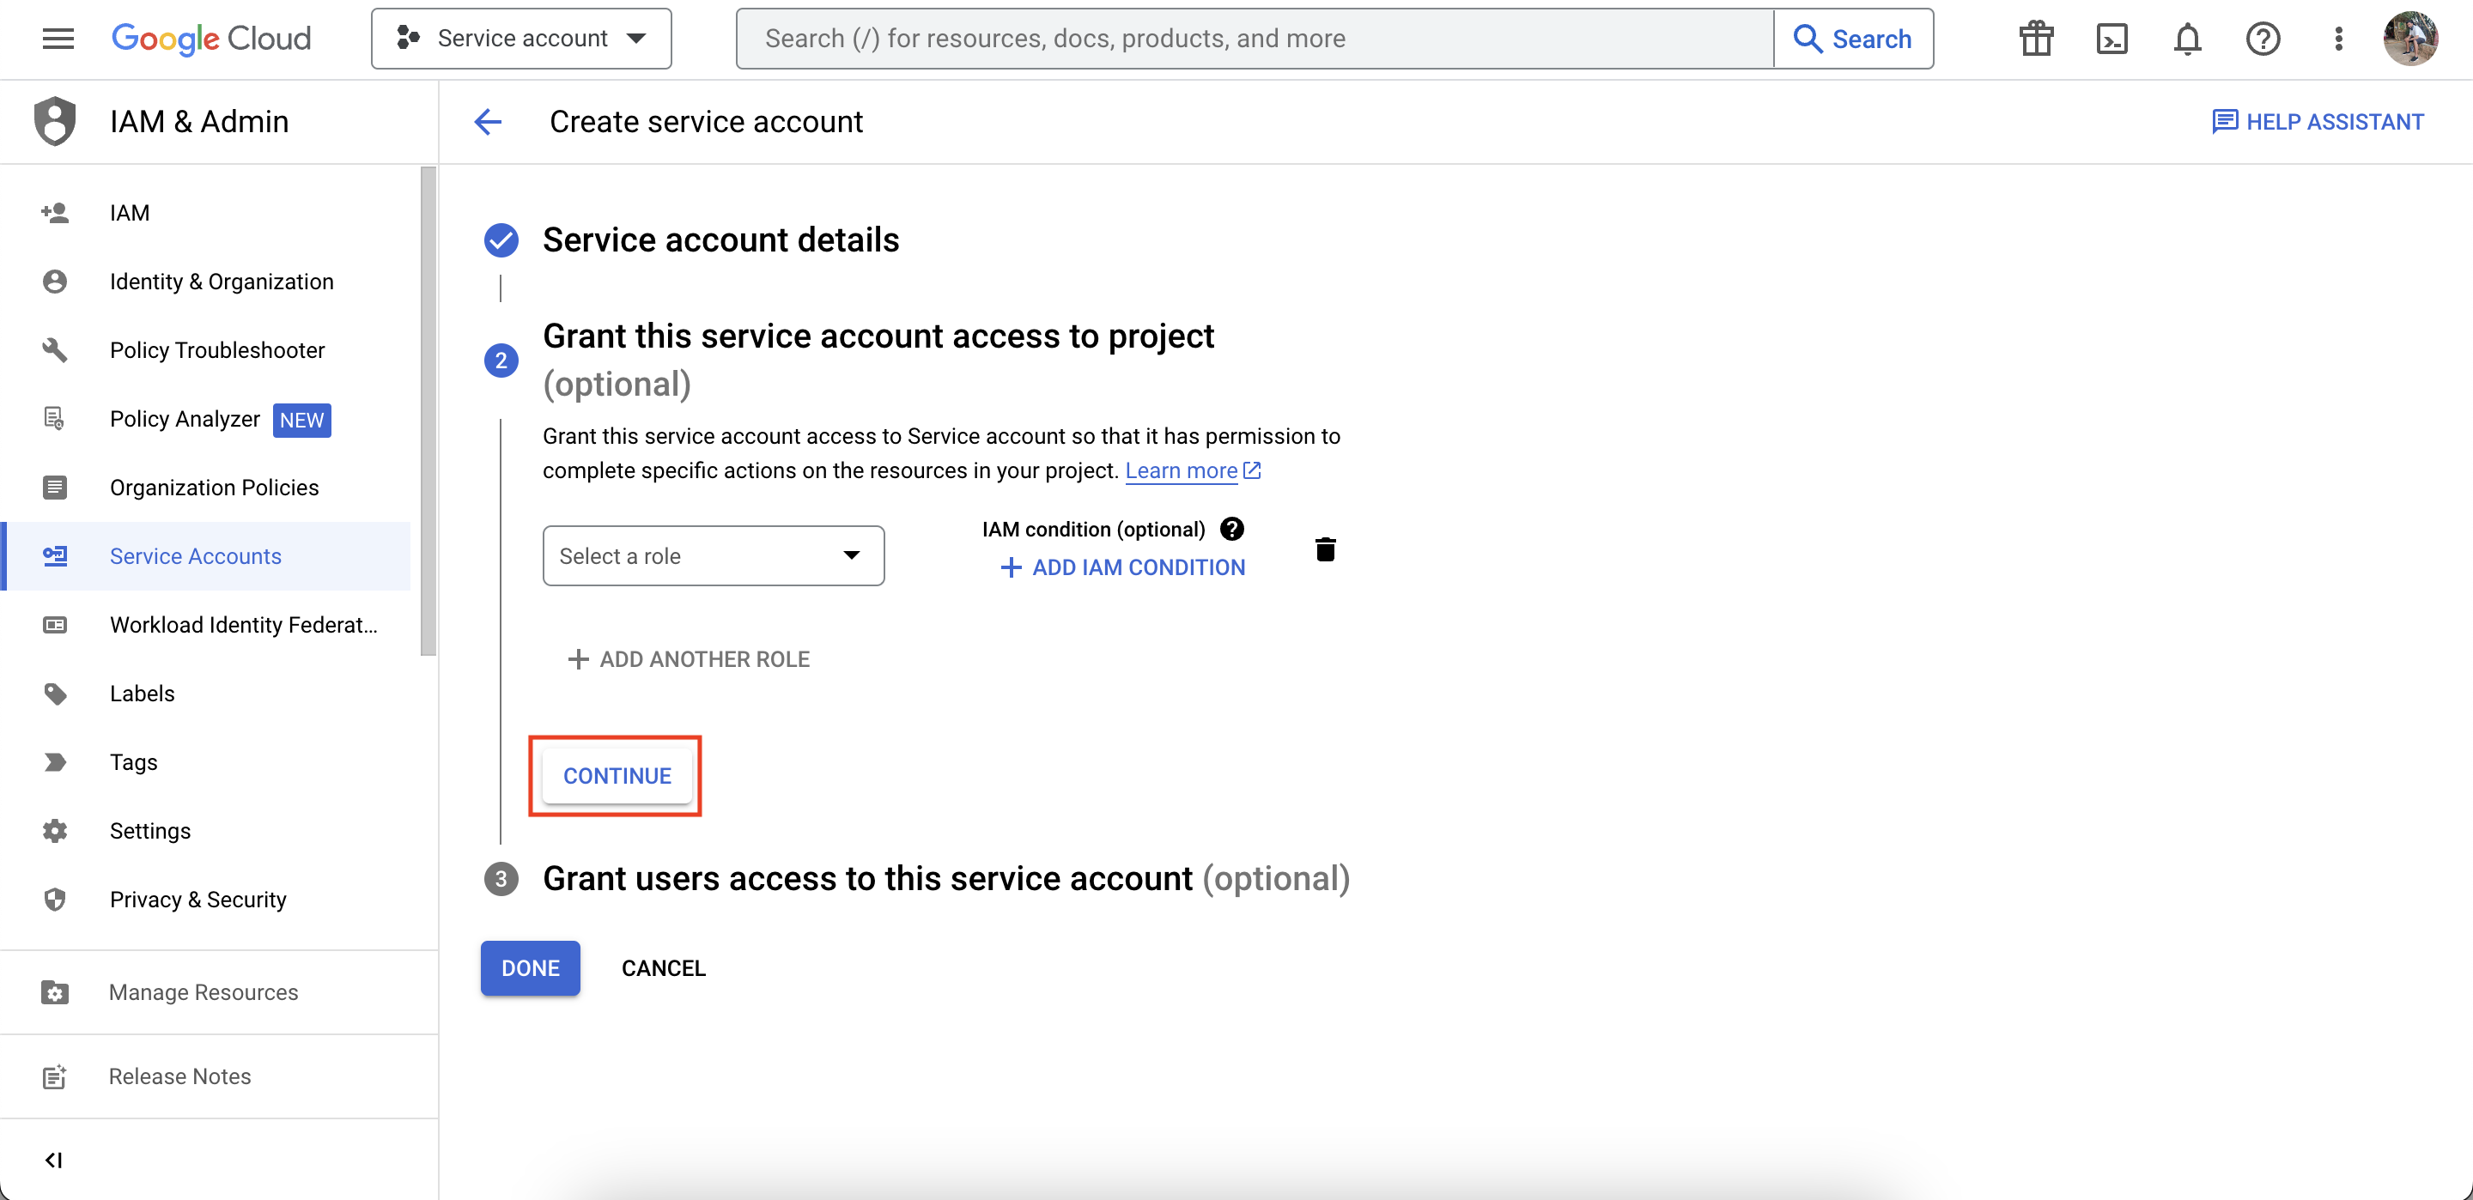2473x1200 pixels.
Task: Click the IAM & Admin shield icon
Action: tap(55, 121)
